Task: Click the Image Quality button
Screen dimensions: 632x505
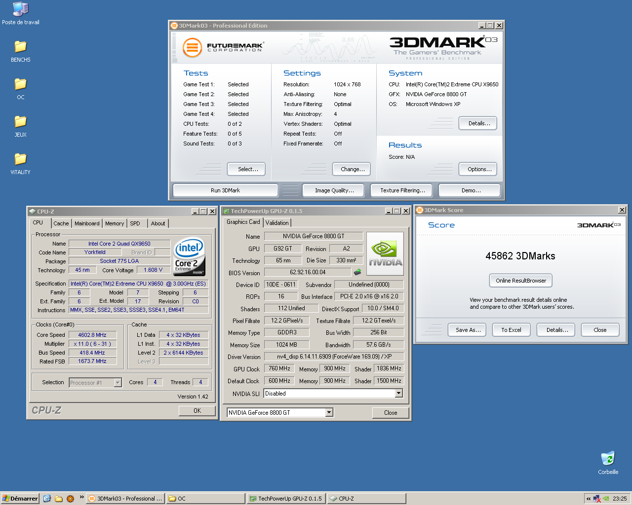Action: [334, 190]
